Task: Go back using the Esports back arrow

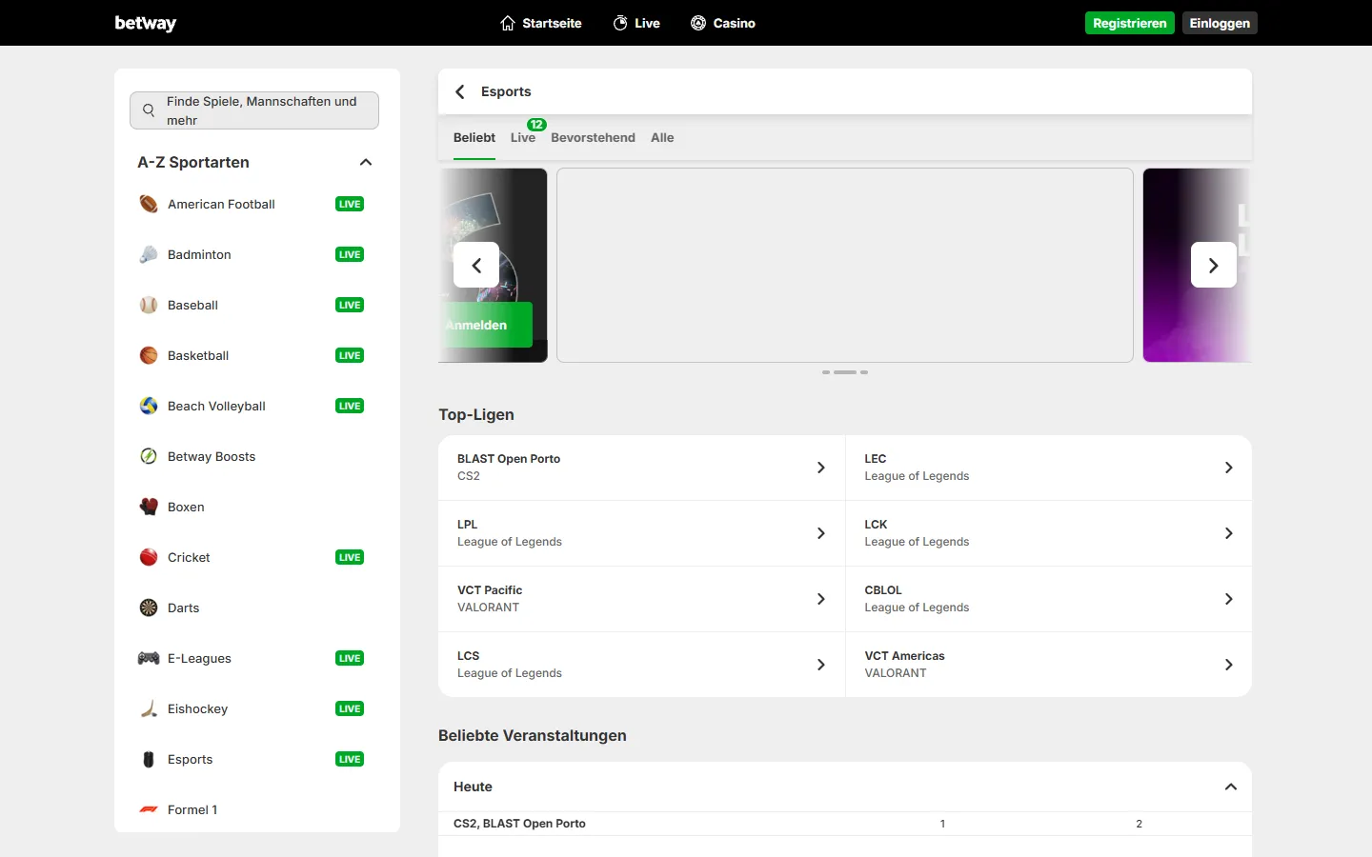Action: click(460, 91)
